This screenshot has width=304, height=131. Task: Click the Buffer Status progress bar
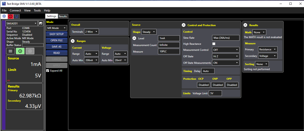(33, 45)
